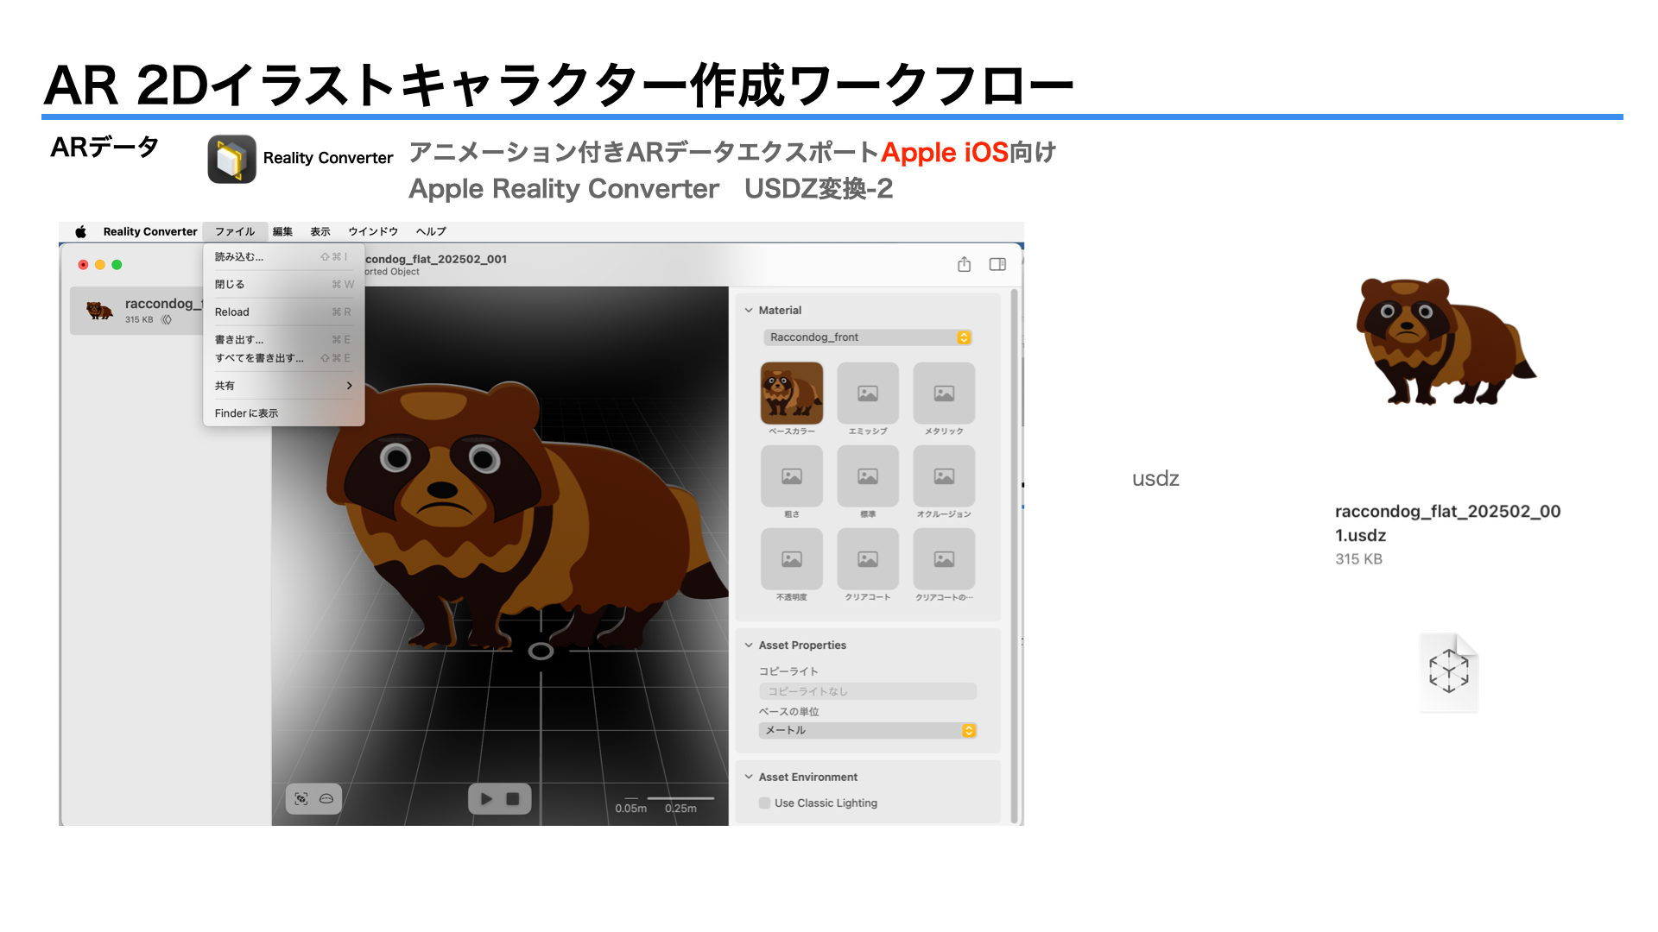
Task: Click the inspector panel vertical scrollbar
Action: (x=1015, y=557)
